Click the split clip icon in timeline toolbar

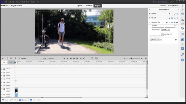(11, 58)
